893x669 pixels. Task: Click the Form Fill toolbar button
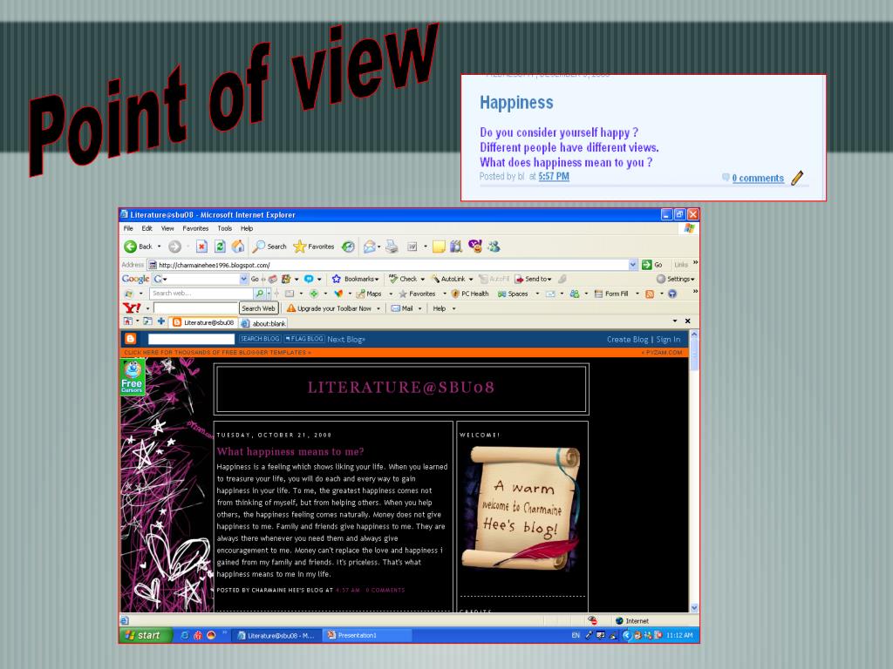611,294
